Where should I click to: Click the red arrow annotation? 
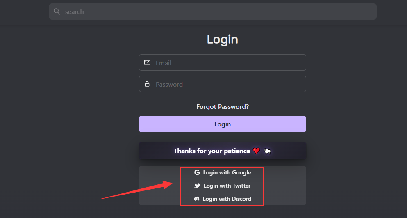(x=137, y=190)
